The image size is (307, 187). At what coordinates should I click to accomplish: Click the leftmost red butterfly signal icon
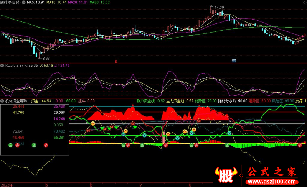[87, 131]
